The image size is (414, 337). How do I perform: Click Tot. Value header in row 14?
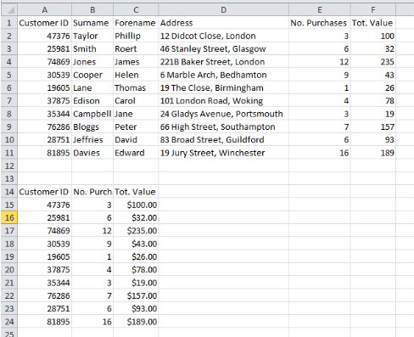point(136,192)
